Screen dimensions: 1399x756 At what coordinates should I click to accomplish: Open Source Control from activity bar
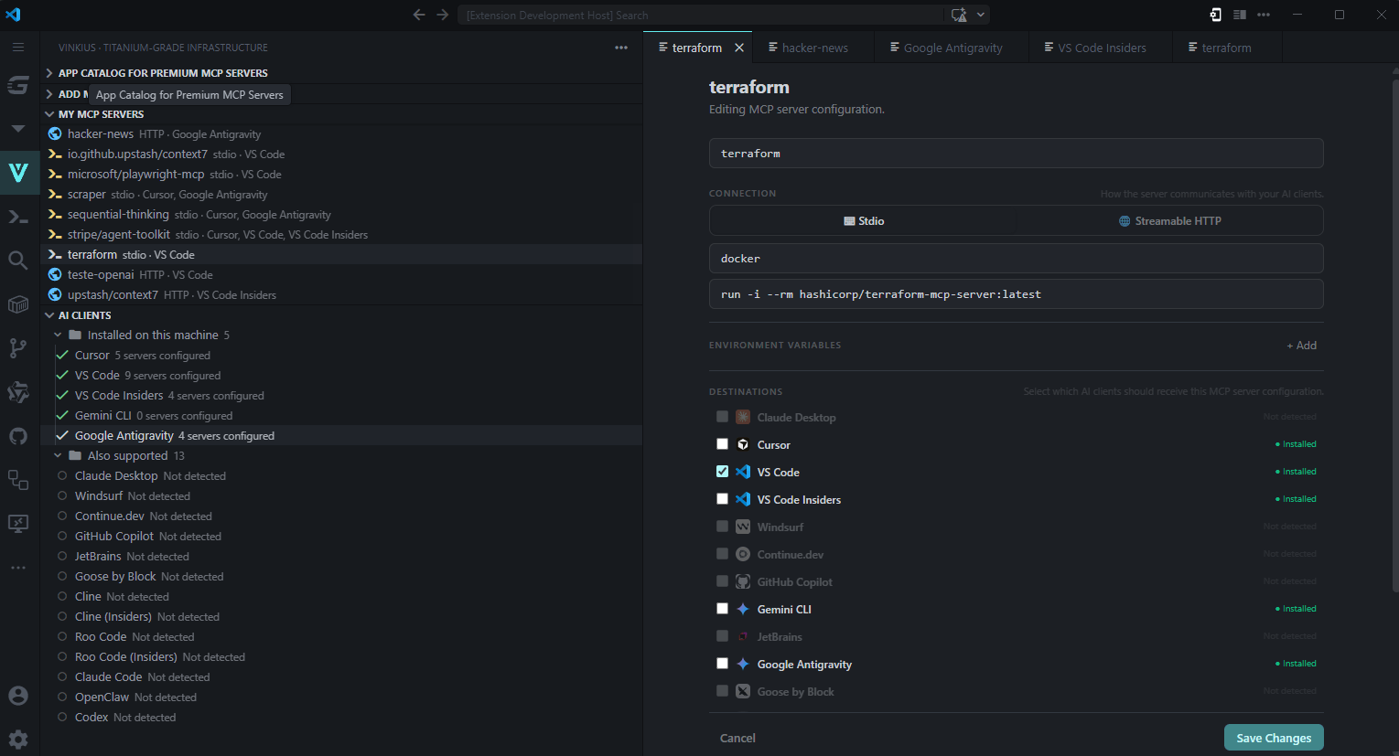click(18, 348)
